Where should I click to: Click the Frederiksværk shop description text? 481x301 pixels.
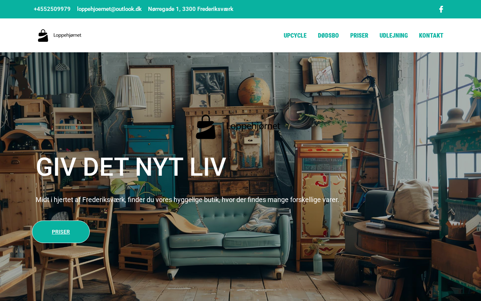tap(188, 200)
